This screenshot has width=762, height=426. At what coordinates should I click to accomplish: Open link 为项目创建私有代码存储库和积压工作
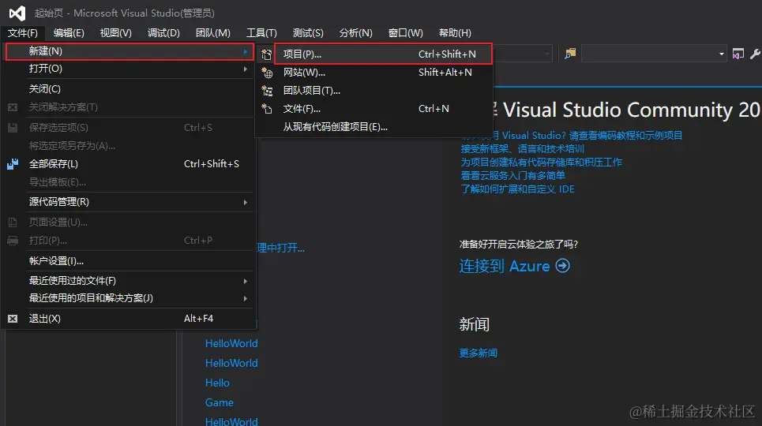542,163
